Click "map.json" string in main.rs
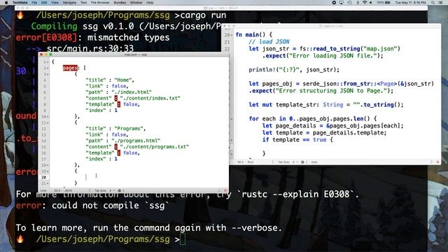 (x=380, y=49)
